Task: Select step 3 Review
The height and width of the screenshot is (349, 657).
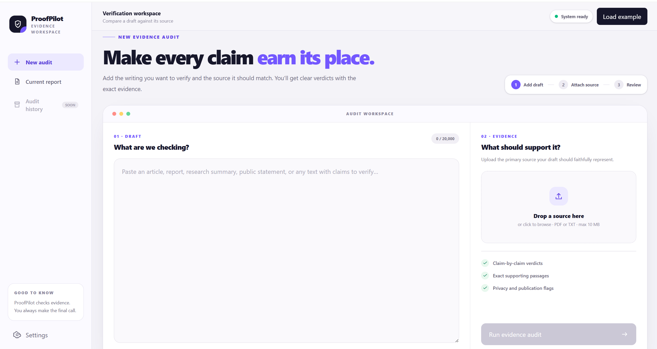Action: click(x=627, y=85)
